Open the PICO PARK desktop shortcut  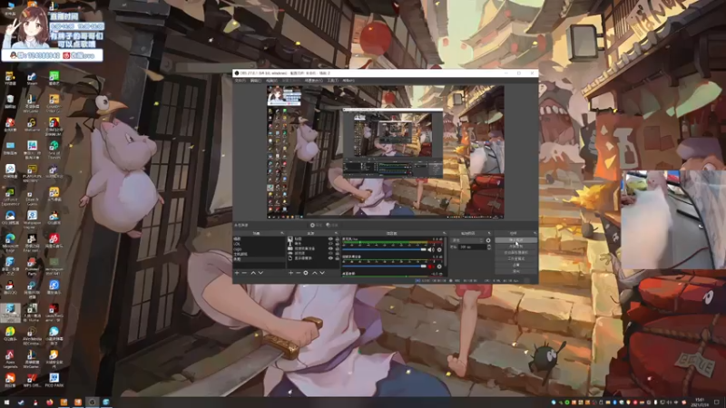54,380
